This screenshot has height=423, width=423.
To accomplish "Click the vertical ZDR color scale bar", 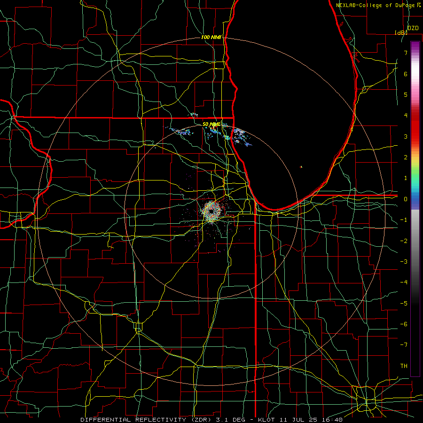I will pyautogui.click(x=415, y=209).
